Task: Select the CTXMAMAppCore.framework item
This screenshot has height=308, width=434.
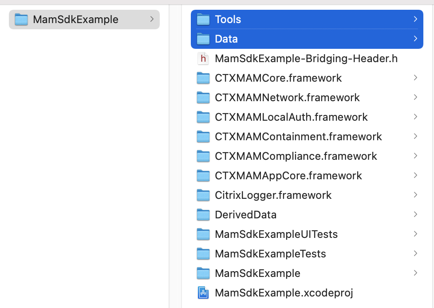Action: pyautogui.click(x=288, y=176)
